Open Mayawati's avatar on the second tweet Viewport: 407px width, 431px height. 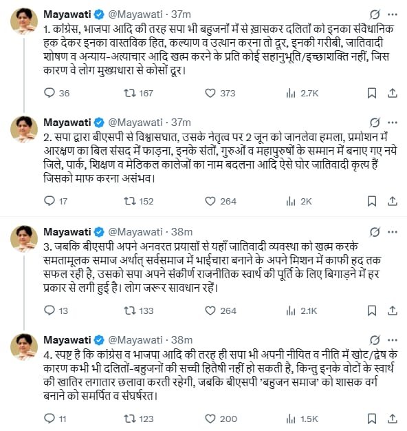24,129
